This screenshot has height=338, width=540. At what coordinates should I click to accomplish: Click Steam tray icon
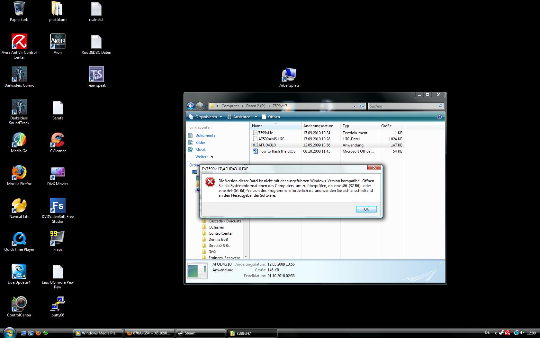tap(501, 333)
